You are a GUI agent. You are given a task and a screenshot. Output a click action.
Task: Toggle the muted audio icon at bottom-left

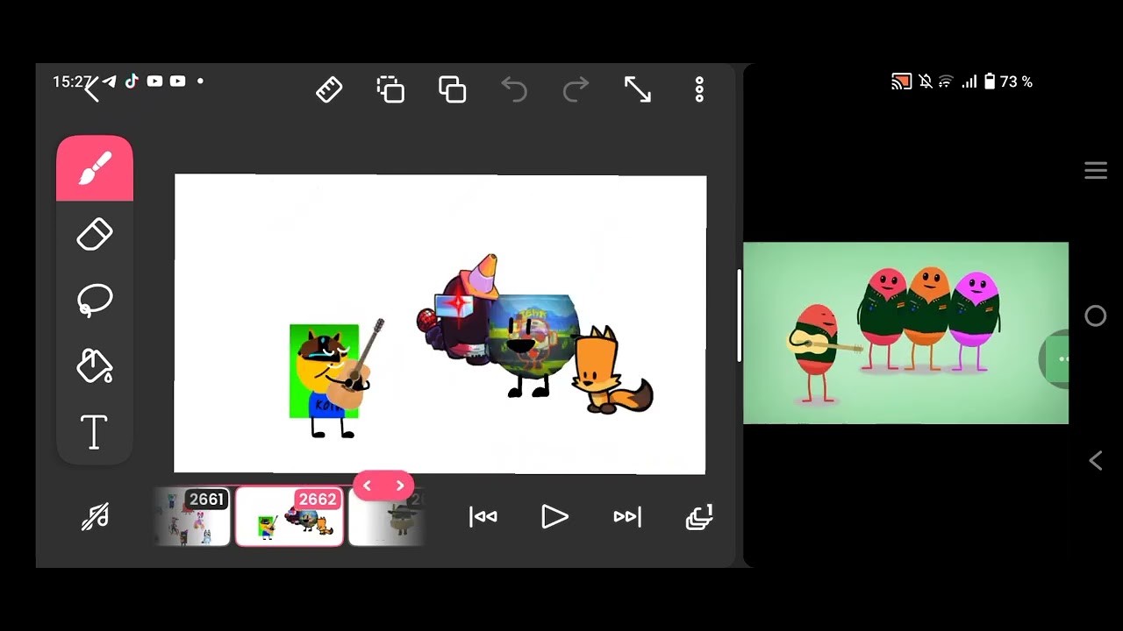pos(95,517)
